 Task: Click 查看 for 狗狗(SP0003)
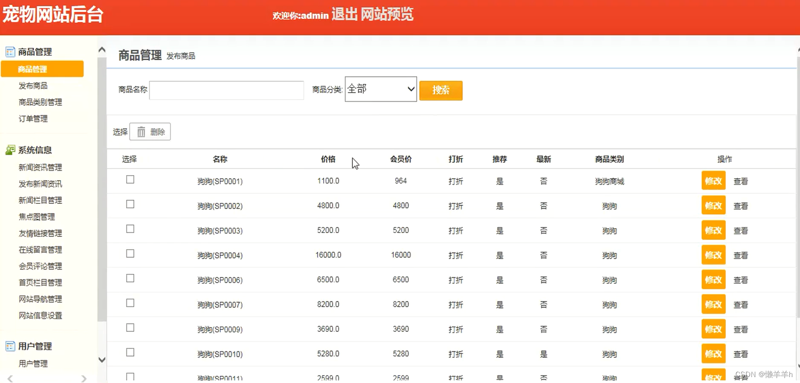click(741, 230)
